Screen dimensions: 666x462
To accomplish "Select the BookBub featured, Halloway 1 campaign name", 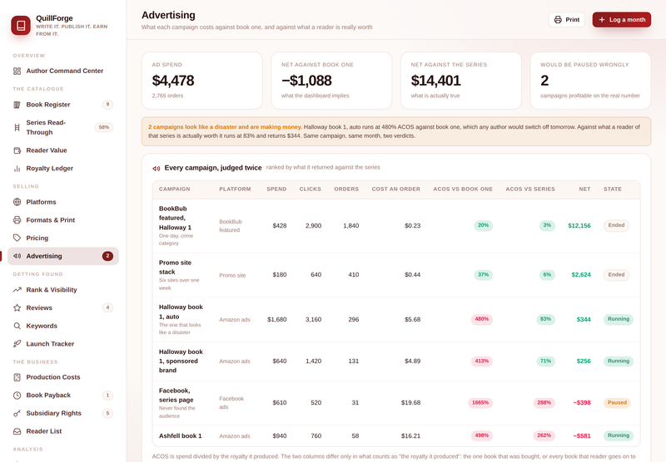I will (175, 218).
